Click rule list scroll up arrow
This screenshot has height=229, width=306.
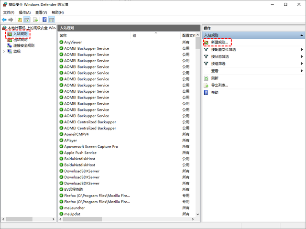pos(197,35)
